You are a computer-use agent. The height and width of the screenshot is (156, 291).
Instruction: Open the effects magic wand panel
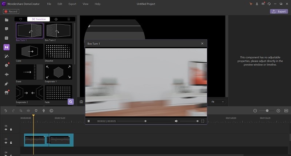7,56
